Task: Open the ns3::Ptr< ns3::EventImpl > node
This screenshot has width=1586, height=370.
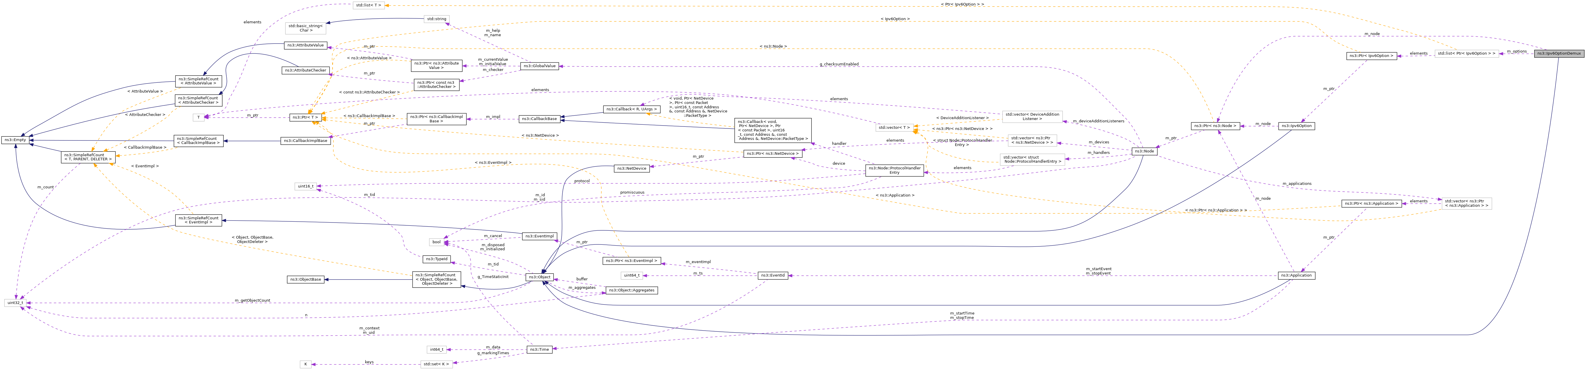Action: 632,261
